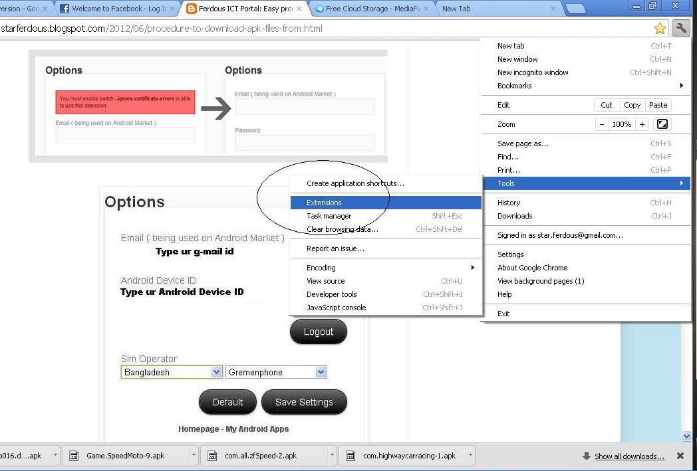Select New tab from Chrome menu

[x=586, y=46]
